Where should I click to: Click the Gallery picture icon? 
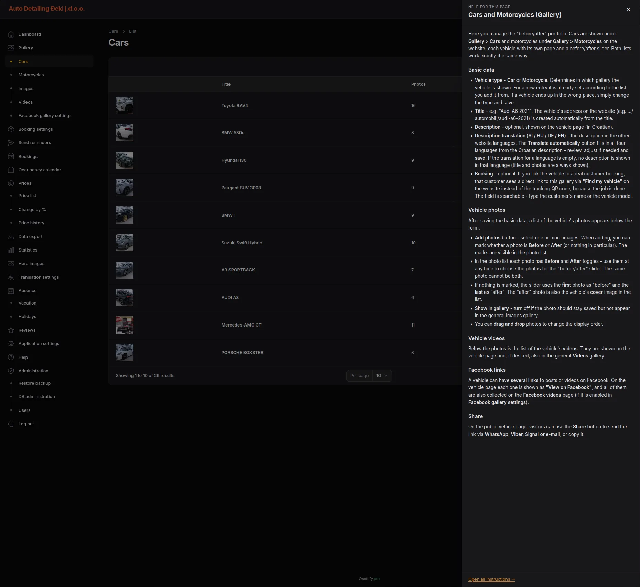(11, 48)
